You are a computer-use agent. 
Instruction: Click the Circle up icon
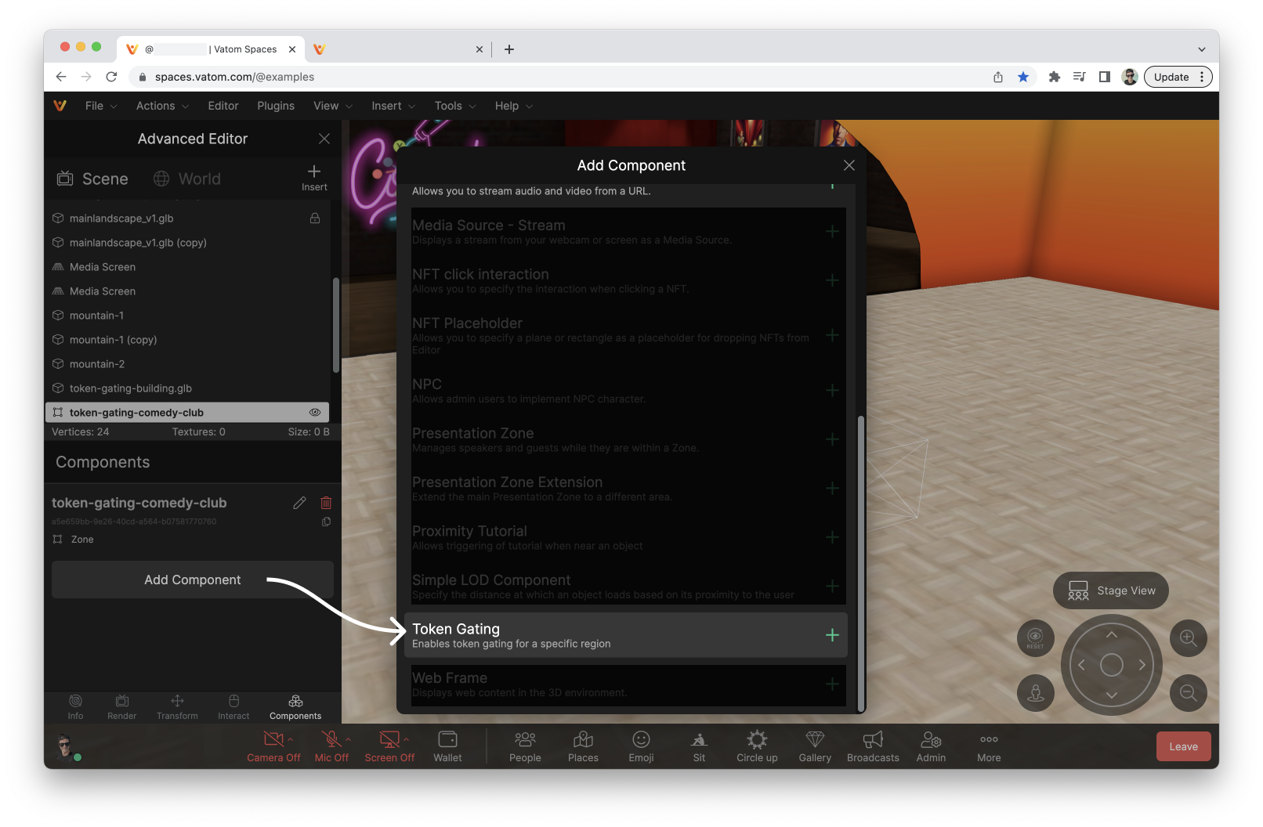(757, 746)
